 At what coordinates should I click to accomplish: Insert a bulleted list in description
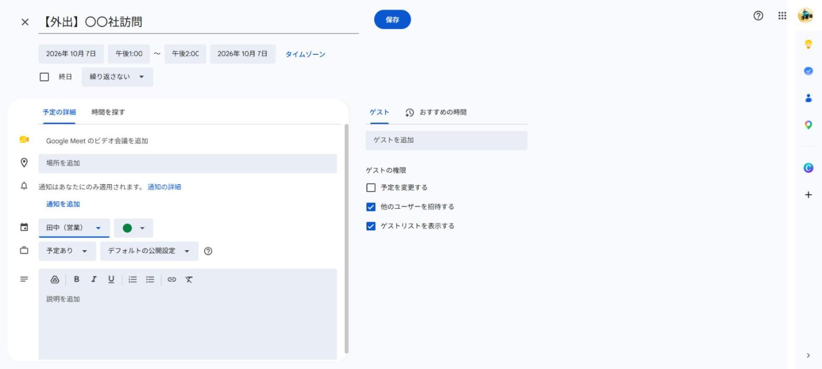coord(150,279)
